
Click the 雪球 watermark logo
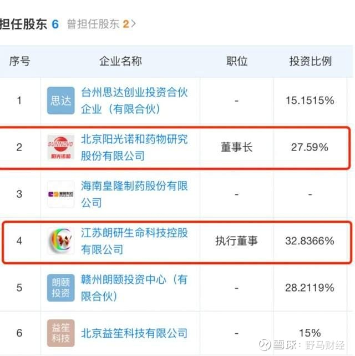click(x=263, y=344)
